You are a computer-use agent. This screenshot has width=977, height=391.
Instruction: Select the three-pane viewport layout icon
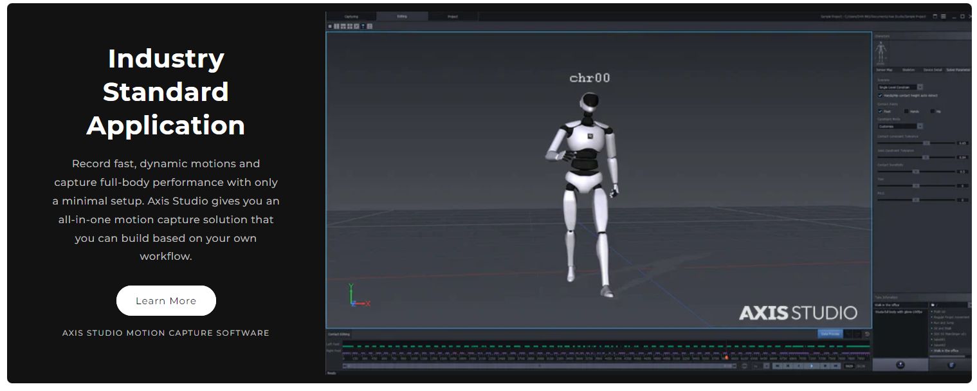[343, 26]
